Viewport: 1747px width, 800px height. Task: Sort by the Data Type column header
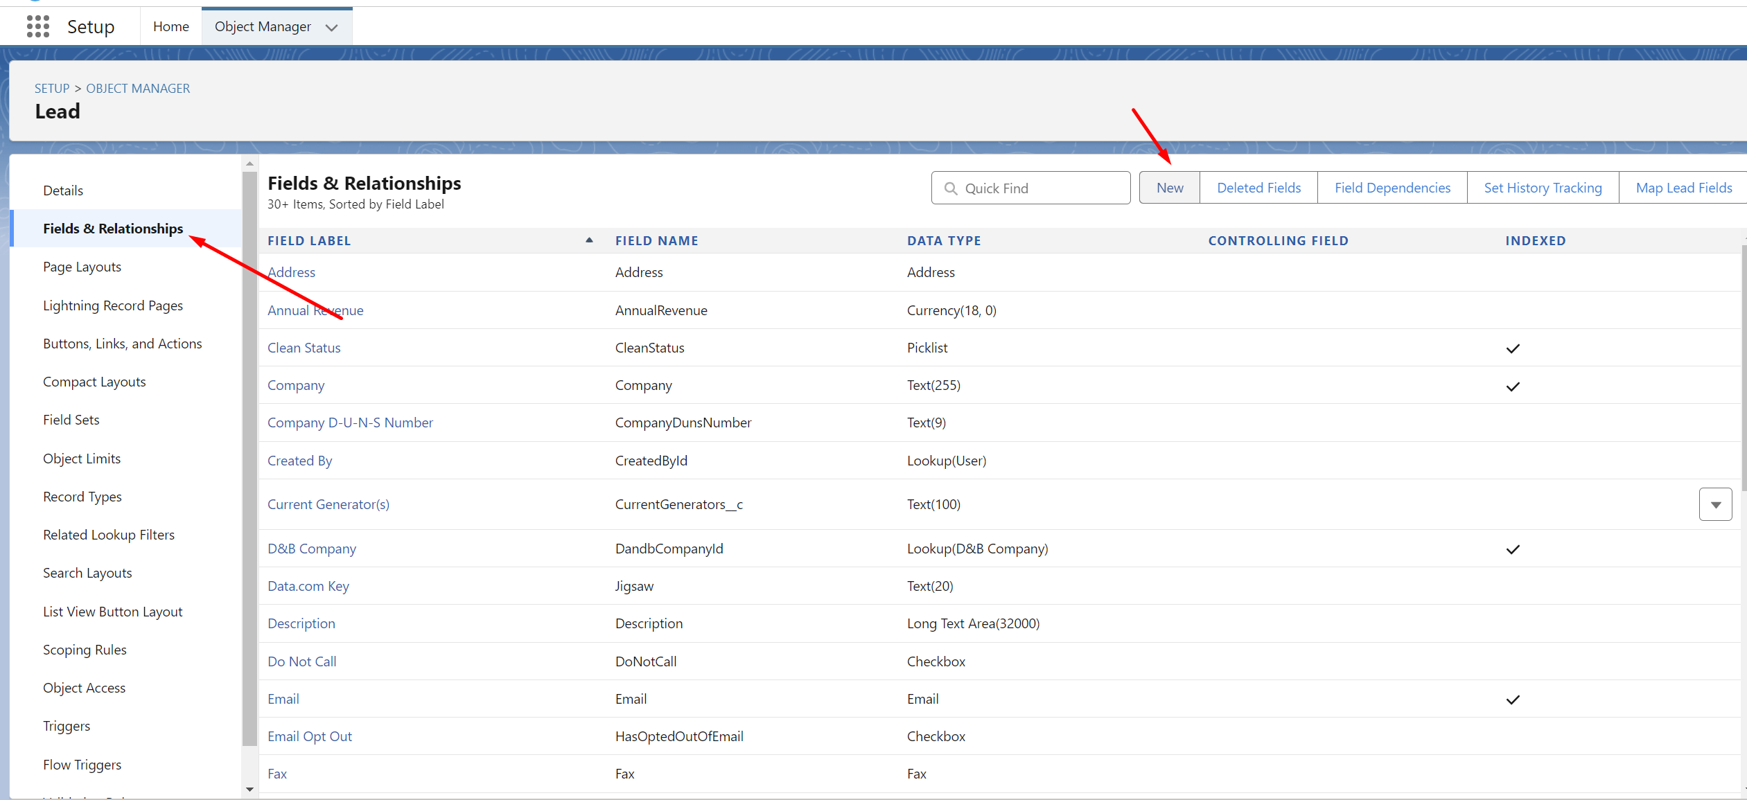pyautogui.click(x=944, y=240)
